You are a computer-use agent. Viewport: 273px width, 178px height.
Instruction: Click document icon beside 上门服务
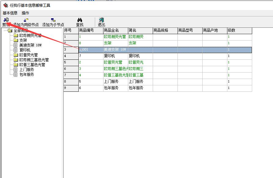16,69
